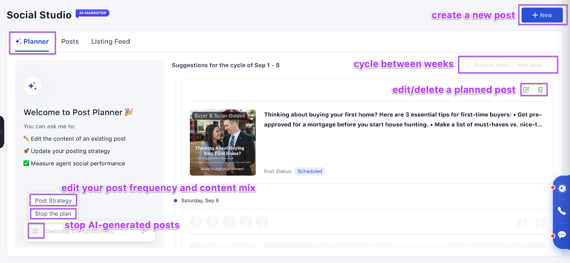Advance to Next Week suggestions
The height and width of the screenshot is (263, 570).
coord(534,65)
